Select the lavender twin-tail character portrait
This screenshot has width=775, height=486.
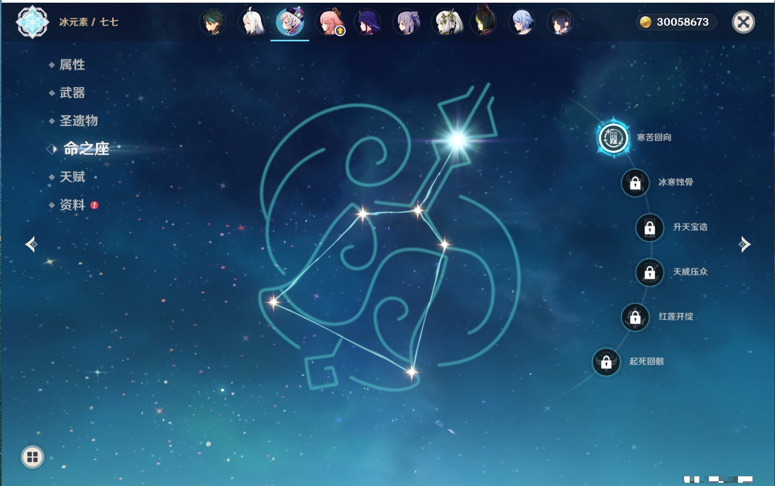(407, 22)
